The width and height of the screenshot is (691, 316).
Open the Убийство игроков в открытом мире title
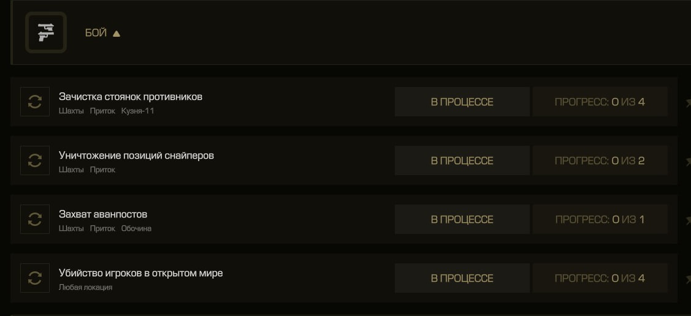[x=140, y=273]
